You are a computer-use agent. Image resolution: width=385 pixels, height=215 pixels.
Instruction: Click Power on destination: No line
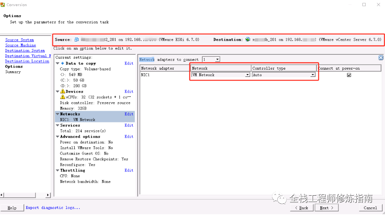click(86, 142)
